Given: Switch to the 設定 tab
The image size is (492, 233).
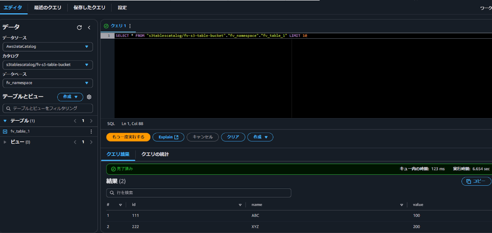Looking at the screenshot, I should click(x=123, y=7).
